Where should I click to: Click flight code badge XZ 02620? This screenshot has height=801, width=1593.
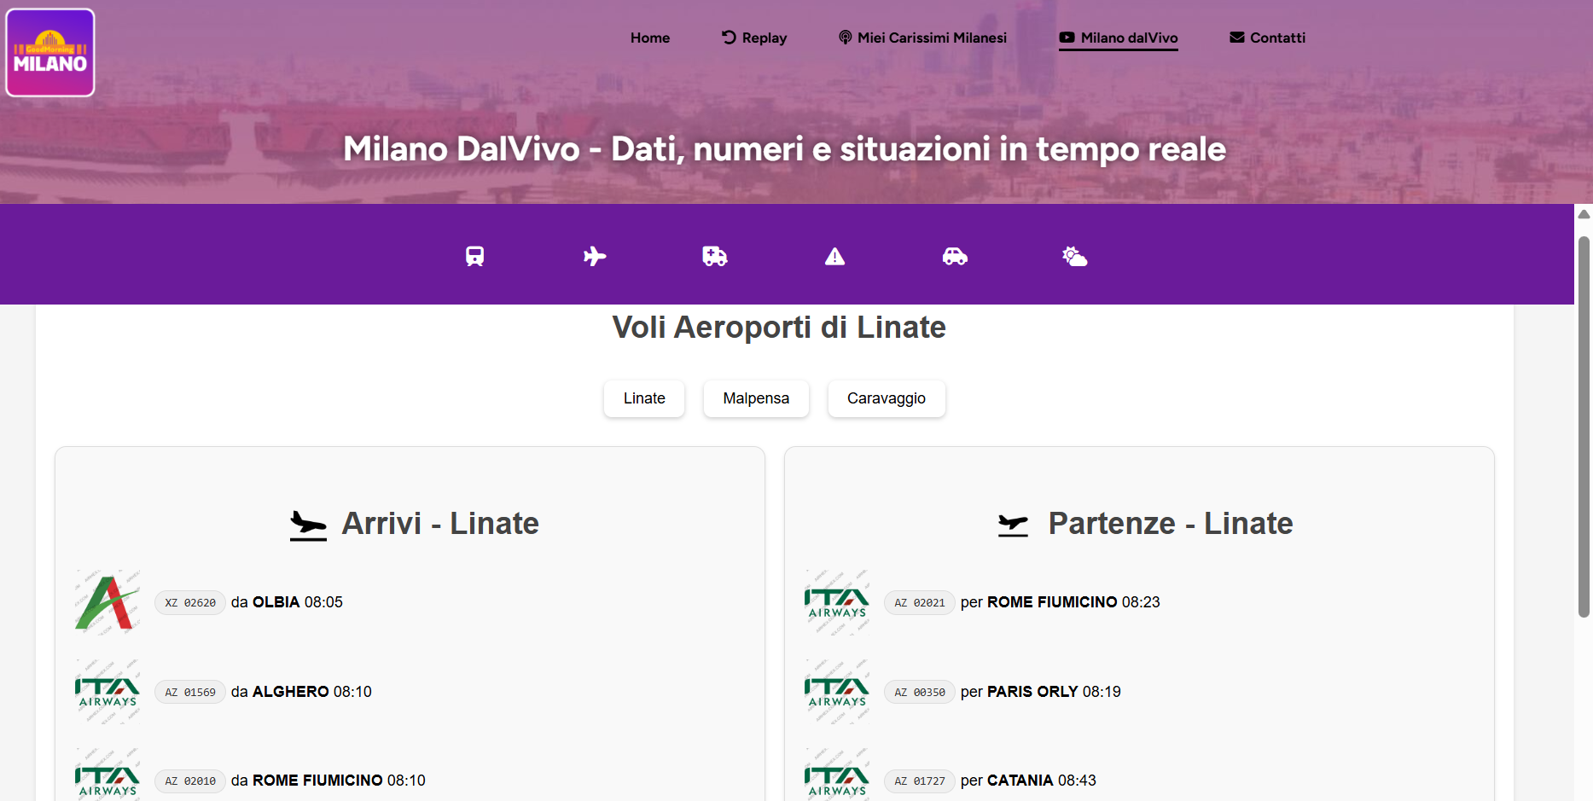190,603
